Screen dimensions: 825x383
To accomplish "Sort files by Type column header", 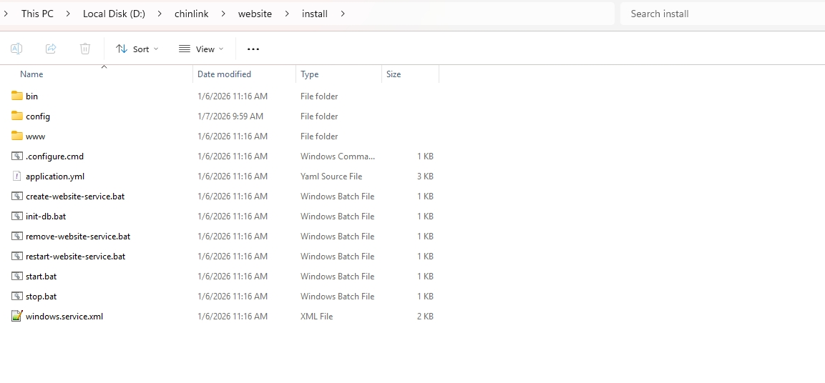I will 310,74.
